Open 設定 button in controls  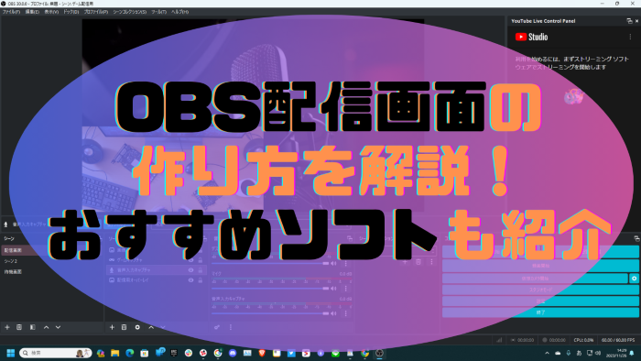click(x=540, y=301)
